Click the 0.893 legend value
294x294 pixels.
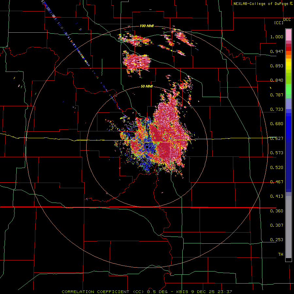277,66
